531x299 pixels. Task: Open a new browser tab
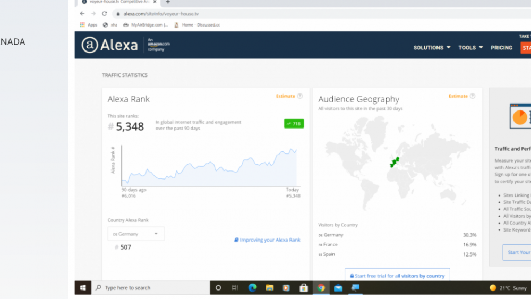click(x=168, y=2)
